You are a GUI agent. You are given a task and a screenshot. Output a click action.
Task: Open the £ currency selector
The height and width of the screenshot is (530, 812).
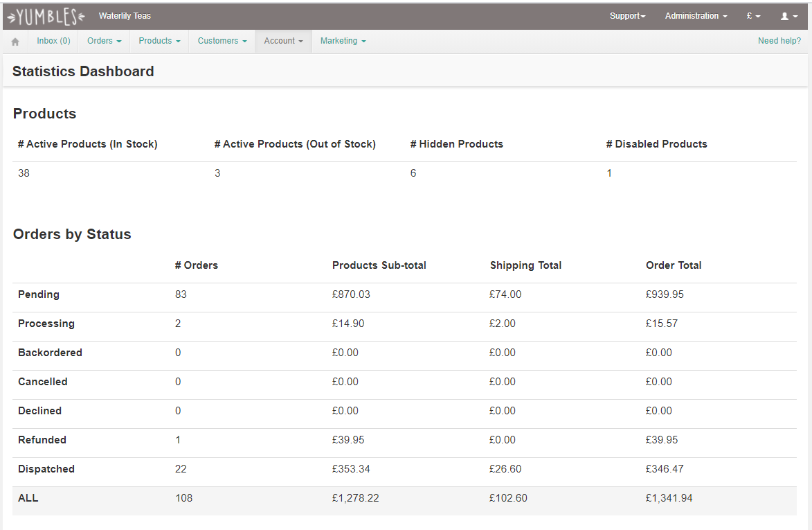(x=753, y=15)
